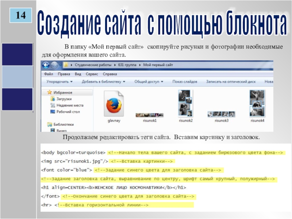Click the Рабочий стол monitor icon
This screenshot has height=219, width=292.
click(x=53, y=112)
